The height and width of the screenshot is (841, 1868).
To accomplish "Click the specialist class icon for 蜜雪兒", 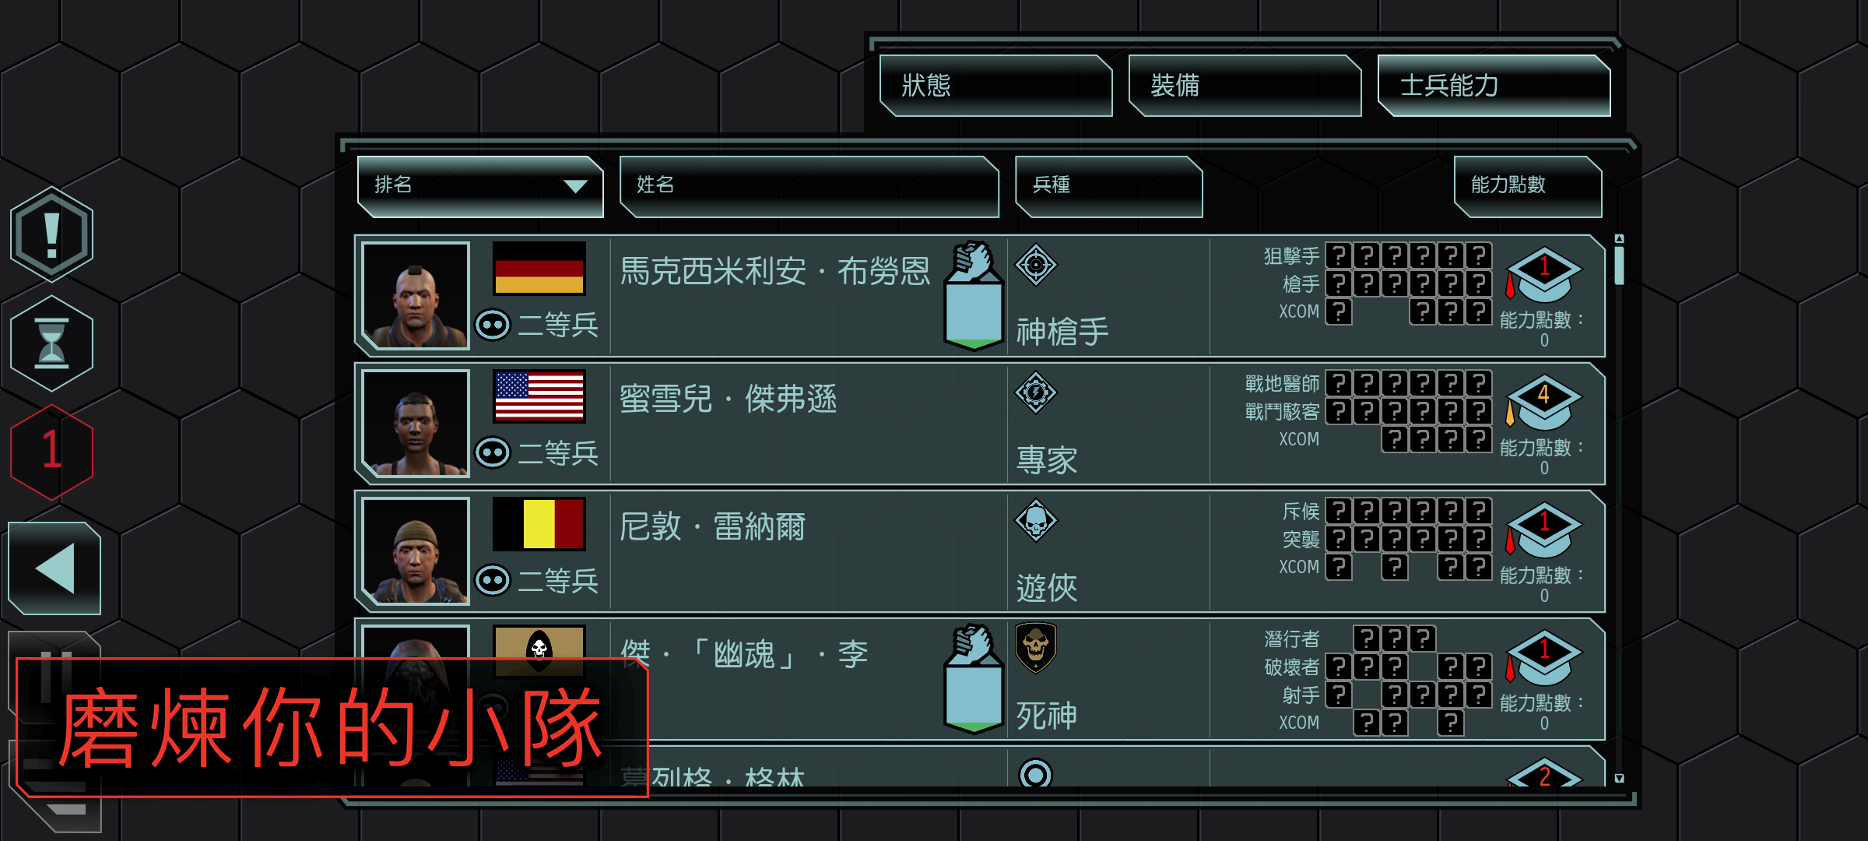I will click(1036, 392).
